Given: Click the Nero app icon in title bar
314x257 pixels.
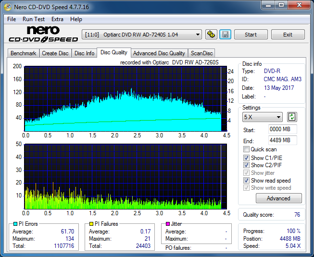Looking at the screenshot, I should [x=8, y=7].
